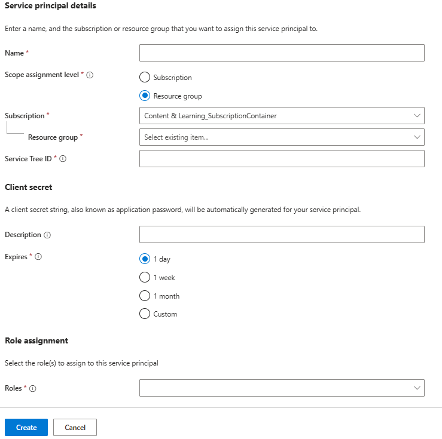Click the Roles info icon
442x439 pixels.
(x=33, y=389)
